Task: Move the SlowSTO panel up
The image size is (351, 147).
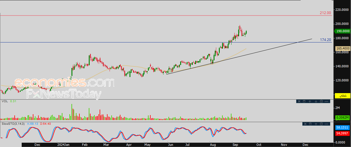Action: pyautogui.click(x=316, y=124)
